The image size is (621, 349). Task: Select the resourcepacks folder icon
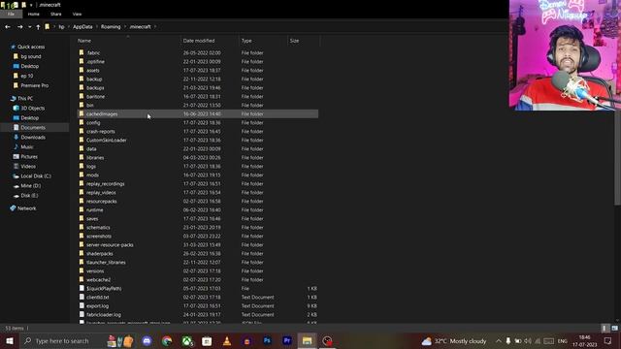coord(82,201)
